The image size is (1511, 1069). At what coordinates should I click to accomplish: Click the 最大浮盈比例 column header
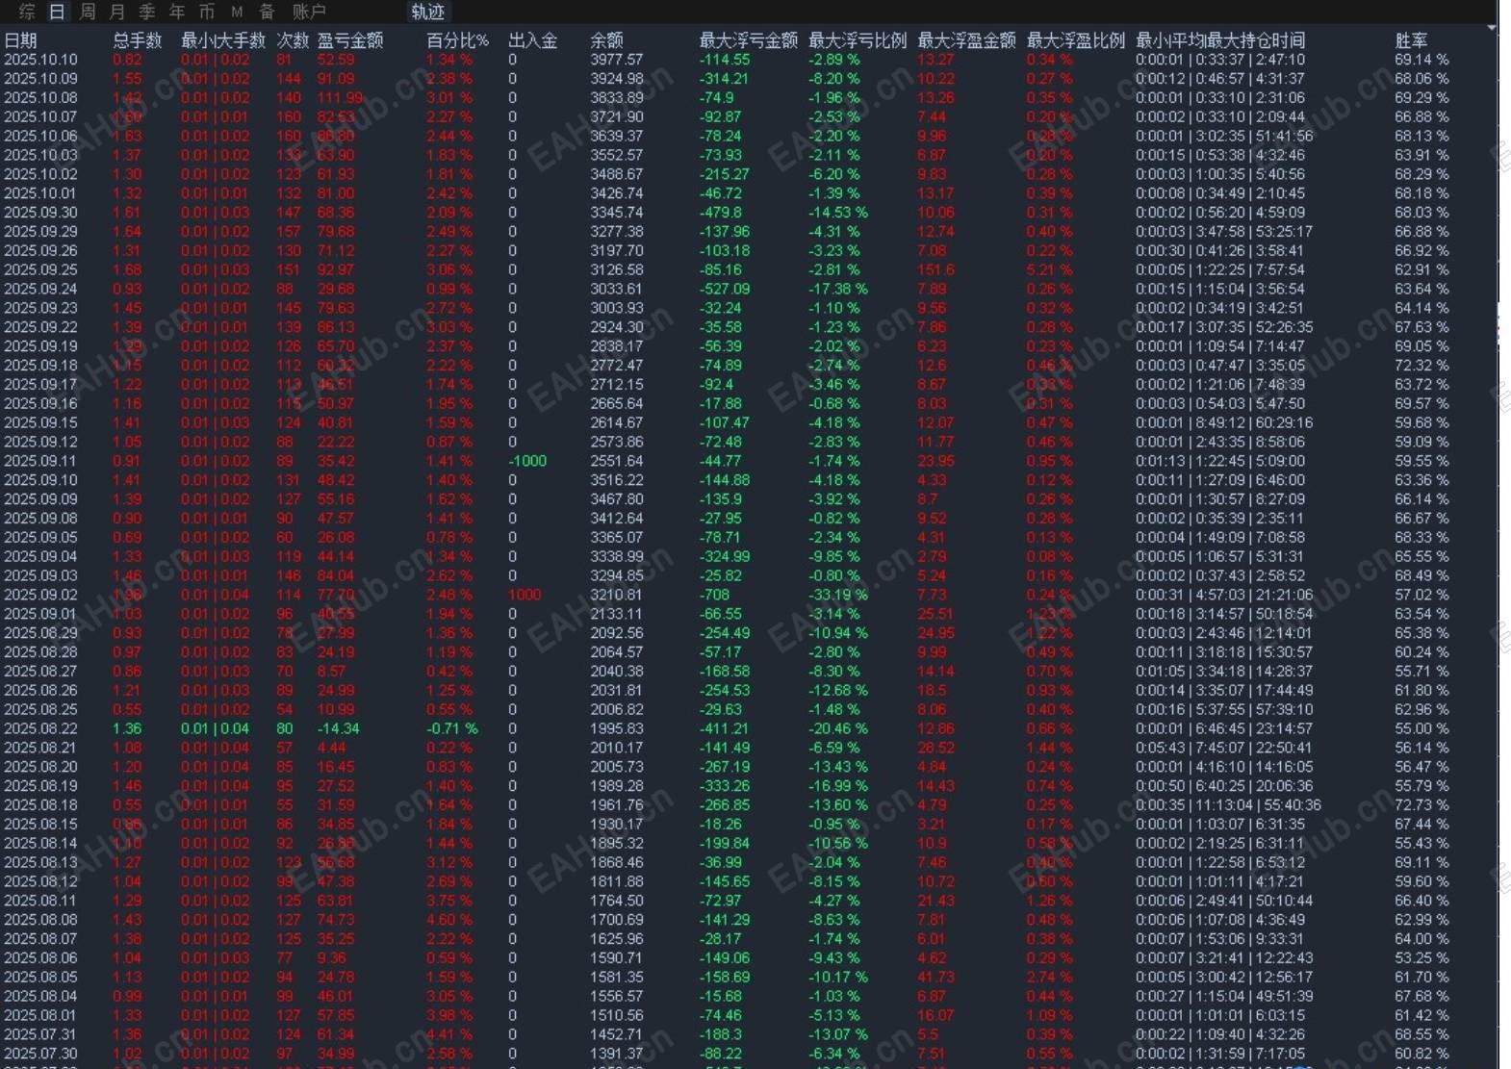[x=1076, y=40]
